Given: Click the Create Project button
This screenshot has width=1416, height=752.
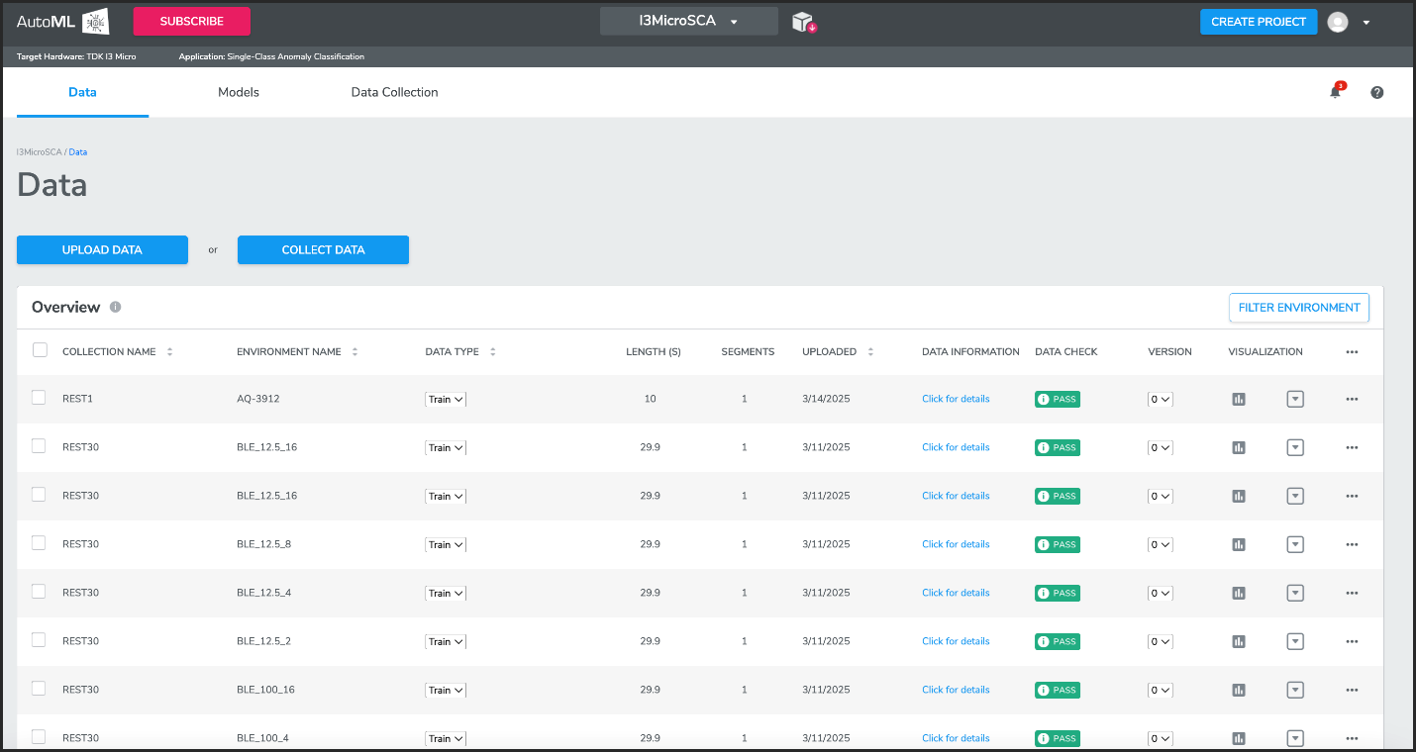Looking at the screenshot, I should tap(1259, 22).
